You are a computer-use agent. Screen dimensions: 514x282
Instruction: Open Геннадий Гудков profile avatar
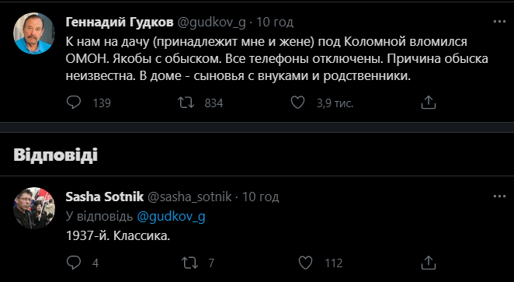click(34, 33)
